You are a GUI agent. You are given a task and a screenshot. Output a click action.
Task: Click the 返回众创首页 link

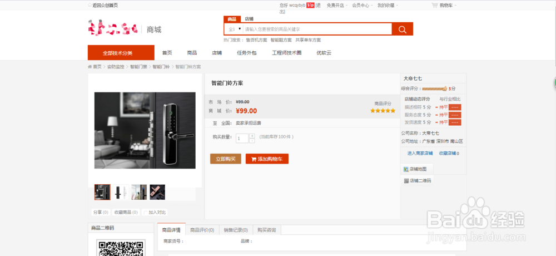pos(105,6)
